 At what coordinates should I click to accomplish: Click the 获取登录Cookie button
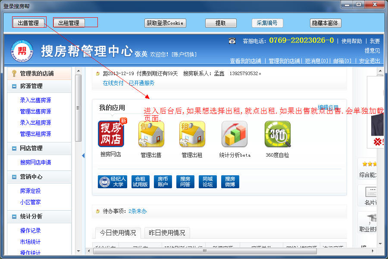(165, 23)
